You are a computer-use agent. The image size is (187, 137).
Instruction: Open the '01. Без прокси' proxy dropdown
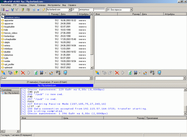131,9
